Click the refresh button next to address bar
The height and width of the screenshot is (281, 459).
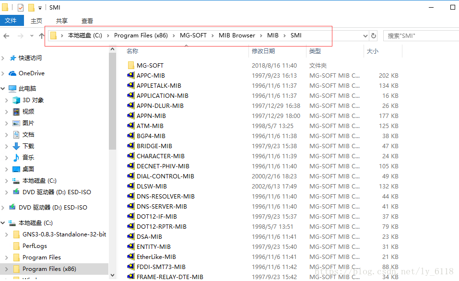(374, 35)
